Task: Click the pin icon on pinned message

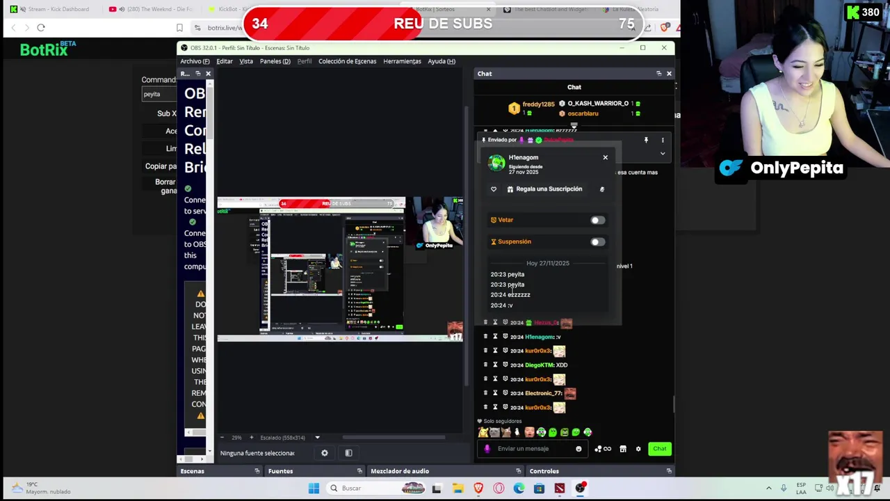Action: click(646, 141)
